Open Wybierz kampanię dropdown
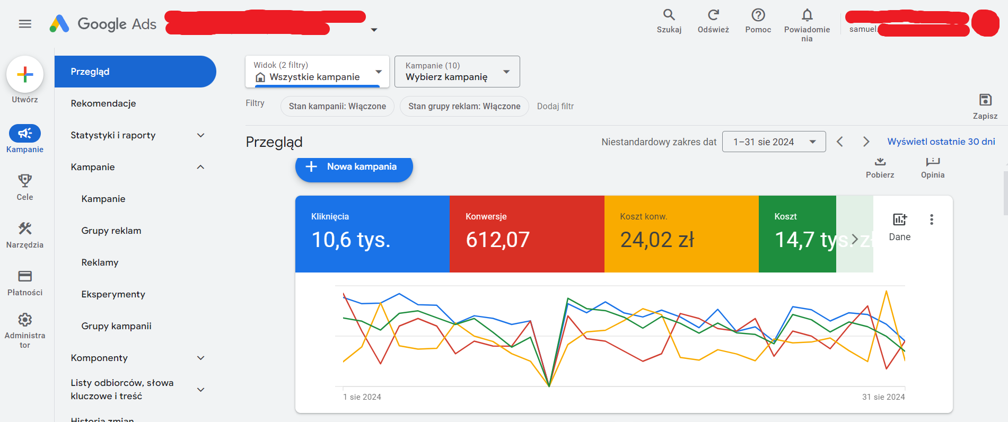 tap(458, 72)
